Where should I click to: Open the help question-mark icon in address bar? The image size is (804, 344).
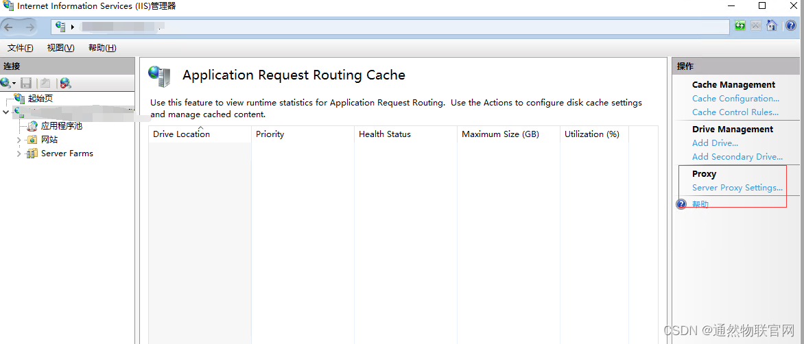[x=791, y=25]
